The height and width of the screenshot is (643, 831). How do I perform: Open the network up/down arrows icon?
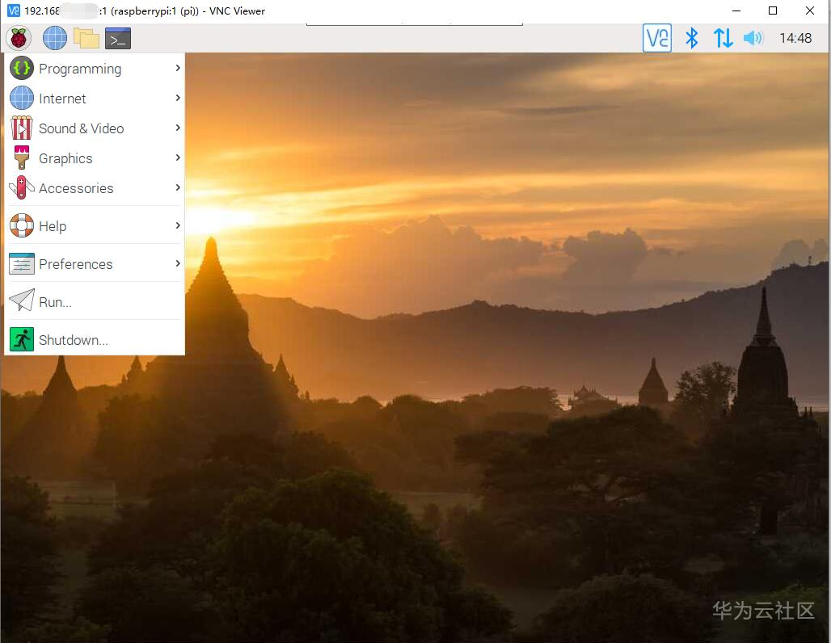[723, 38]
